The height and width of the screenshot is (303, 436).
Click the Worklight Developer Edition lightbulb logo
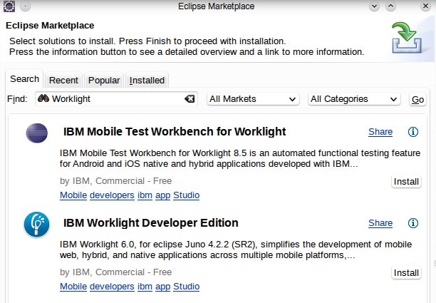tap(37, 225)
